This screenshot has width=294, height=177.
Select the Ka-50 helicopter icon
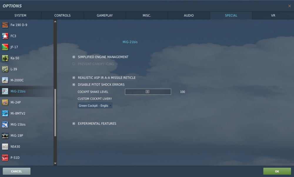(x=5, y=58)
